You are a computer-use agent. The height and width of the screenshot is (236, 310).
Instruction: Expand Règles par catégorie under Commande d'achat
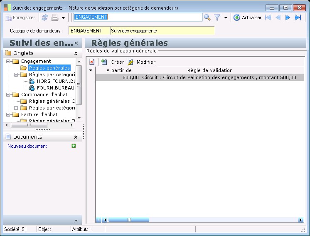16,108
